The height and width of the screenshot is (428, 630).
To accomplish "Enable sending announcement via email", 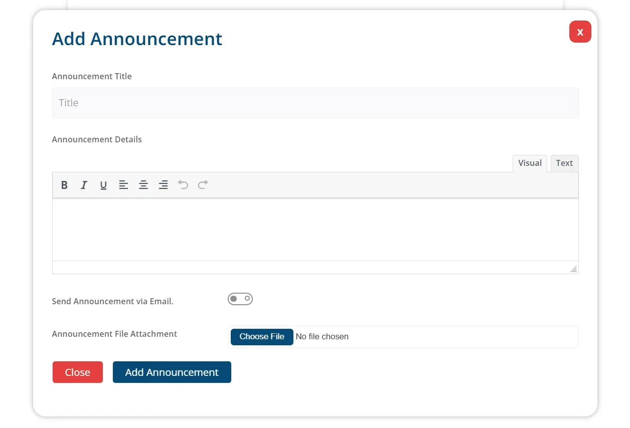I will pos(240,299).
